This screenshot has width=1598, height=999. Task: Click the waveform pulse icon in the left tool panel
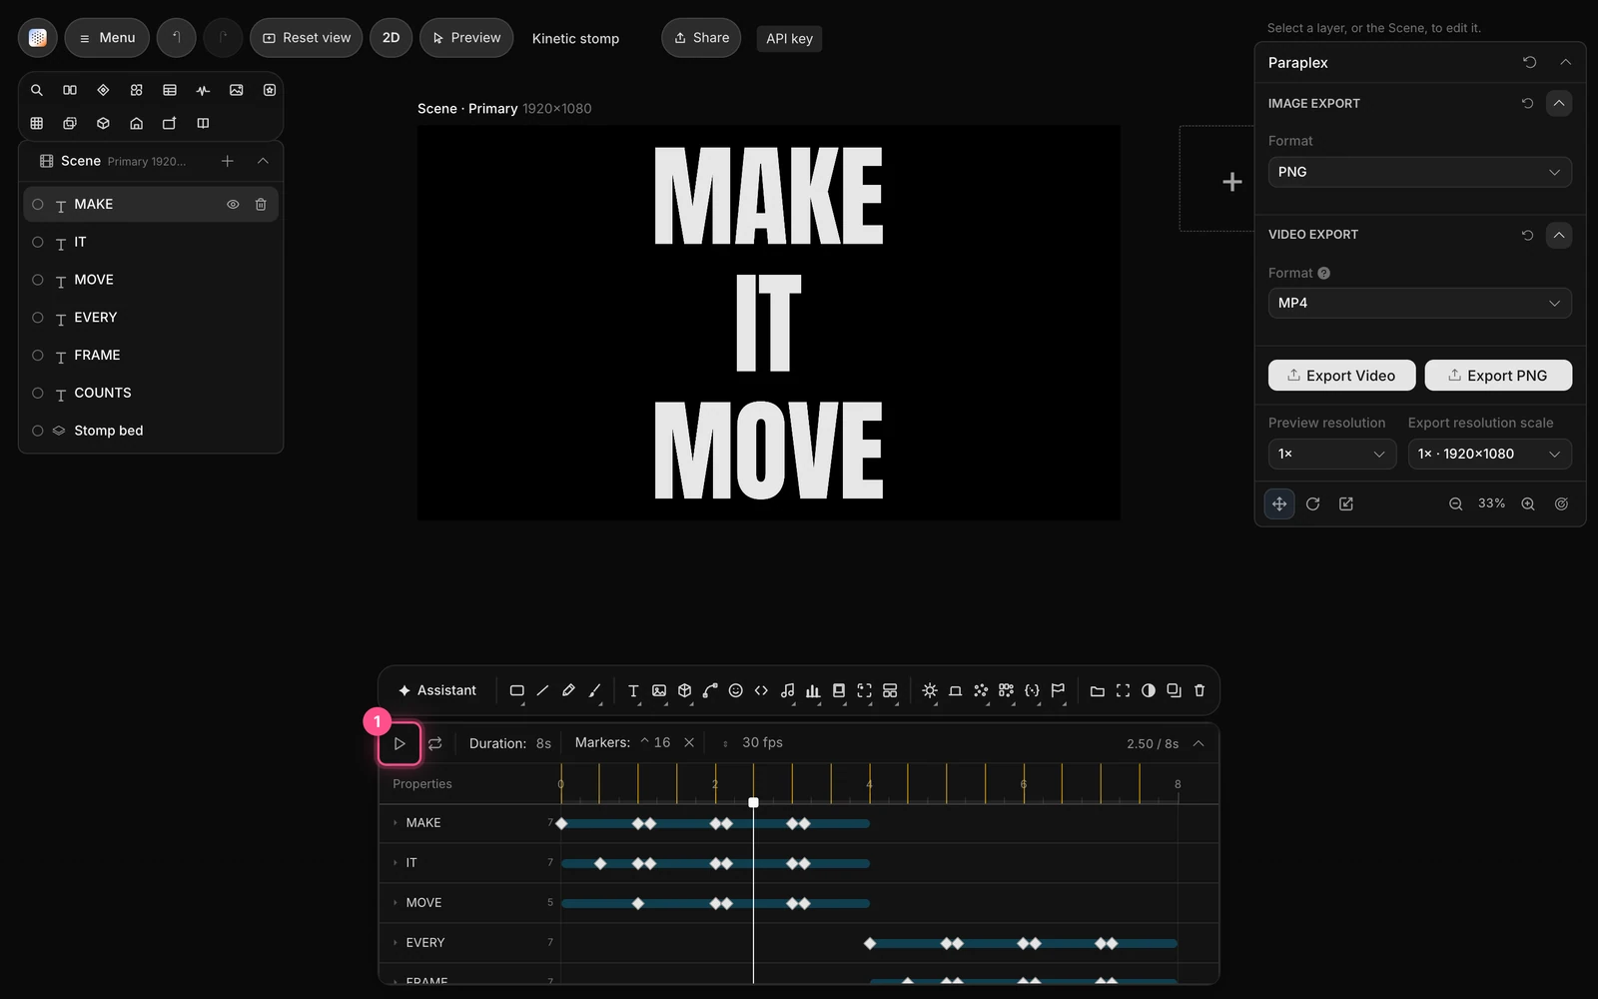tap(203, 90)
